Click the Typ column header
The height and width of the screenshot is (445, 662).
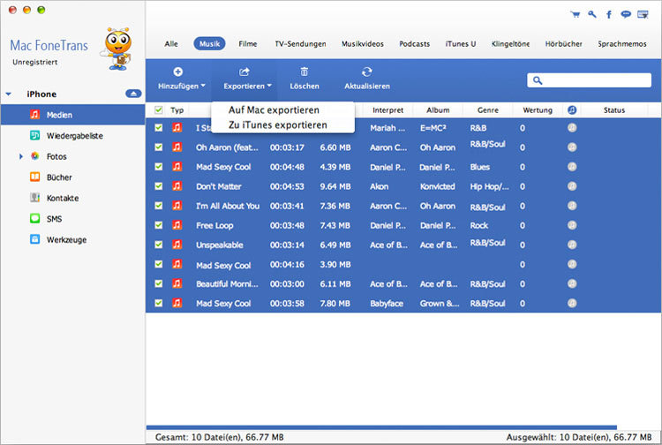(177, 109)
